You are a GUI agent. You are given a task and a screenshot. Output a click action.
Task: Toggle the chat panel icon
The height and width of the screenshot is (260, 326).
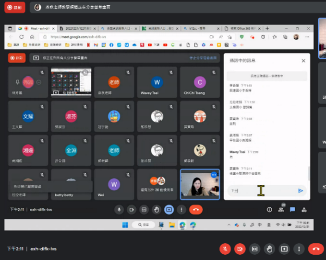[x=292, y=210]
